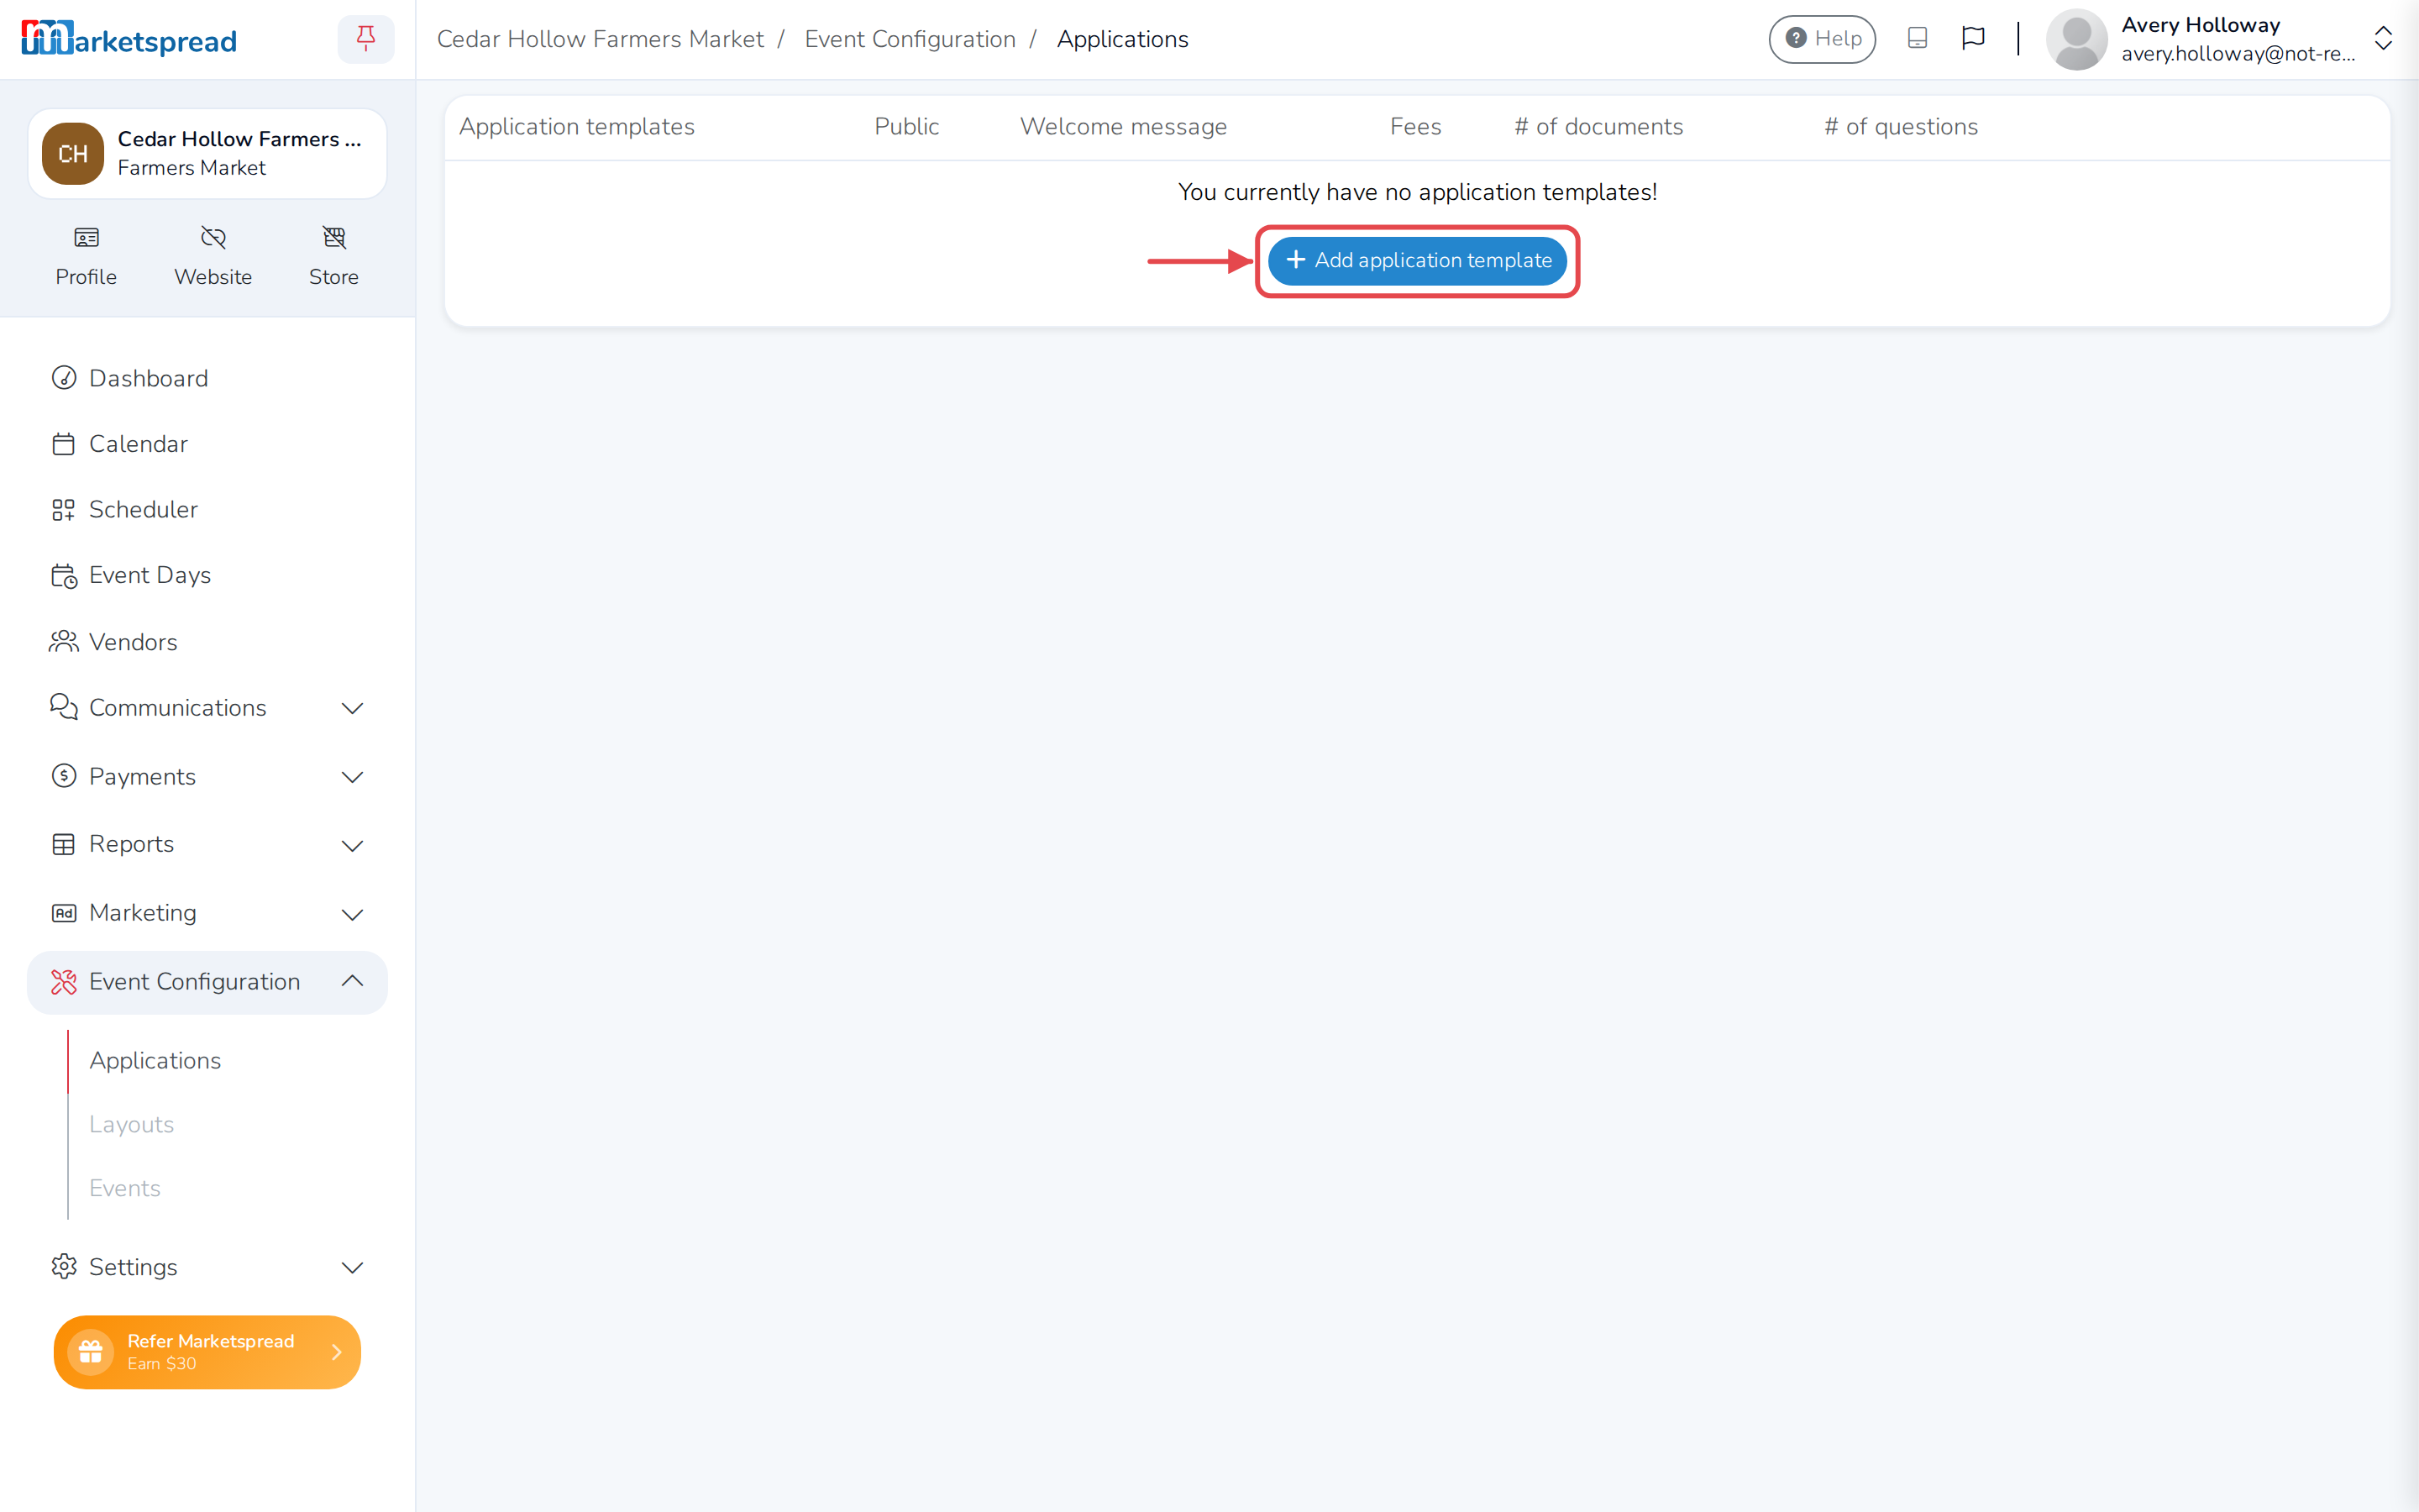Open Calendar from the sidebar
Viewport: 2419px width, 1512px height.
point(207,444)
